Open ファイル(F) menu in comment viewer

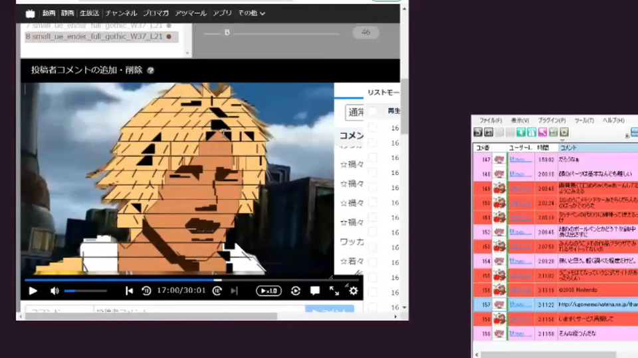tap(490, 121)
